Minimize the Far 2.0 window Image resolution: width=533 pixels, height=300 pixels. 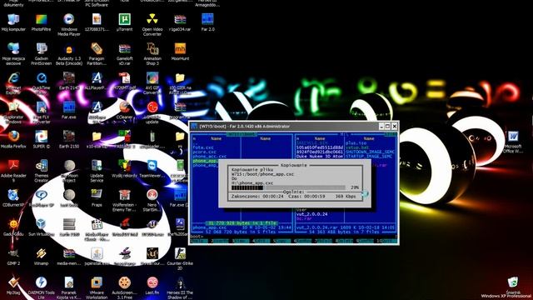point(381,126)
